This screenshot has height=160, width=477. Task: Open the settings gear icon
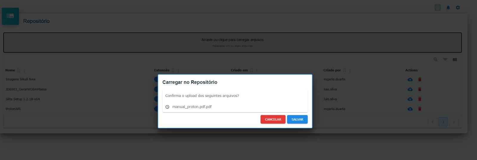coord(458,8)
